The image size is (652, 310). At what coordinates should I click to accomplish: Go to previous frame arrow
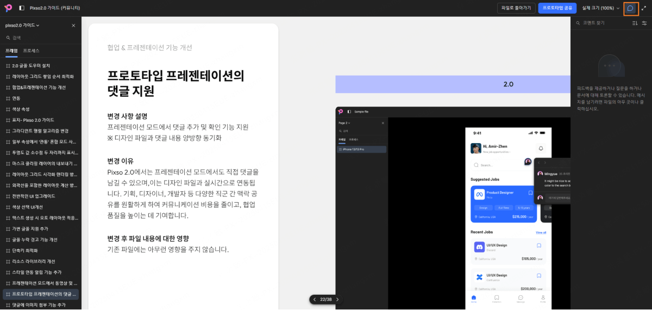314,299
